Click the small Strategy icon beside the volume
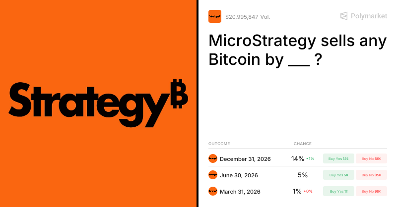 click(214, 16)
